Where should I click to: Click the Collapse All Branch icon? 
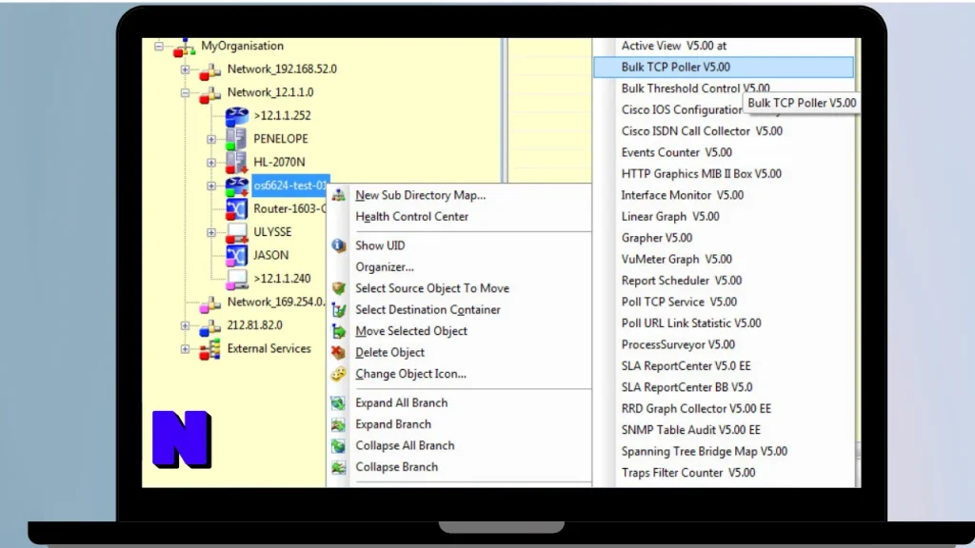[x=338, y=445]
